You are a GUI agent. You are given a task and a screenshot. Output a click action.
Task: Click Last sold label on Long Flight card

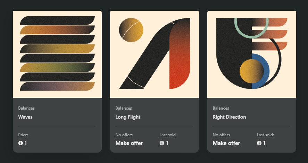tap(168, 135)
